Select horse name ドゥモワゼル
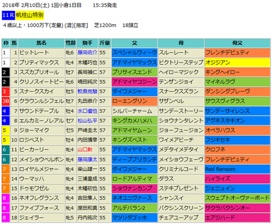 tap(34, 188)
